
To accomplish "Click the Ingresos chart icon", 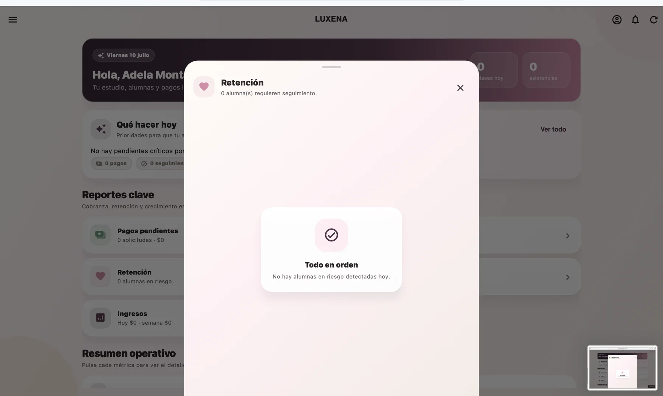I will coord(100,318).
